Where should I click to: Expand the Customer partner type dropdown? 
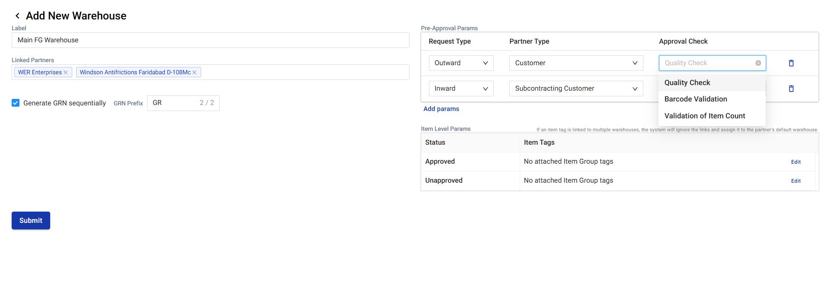(576, 63)
